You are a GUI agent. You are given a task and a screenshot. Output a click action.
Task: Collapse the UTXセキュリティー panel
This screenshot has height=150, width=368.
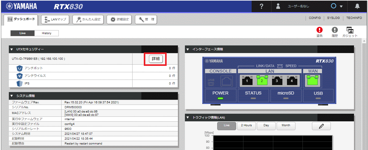click(12, 49)
